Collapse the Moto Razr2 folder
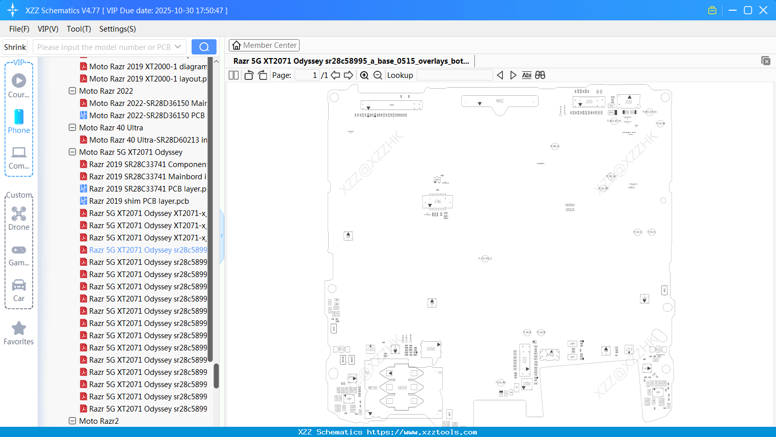 (72, 421)
